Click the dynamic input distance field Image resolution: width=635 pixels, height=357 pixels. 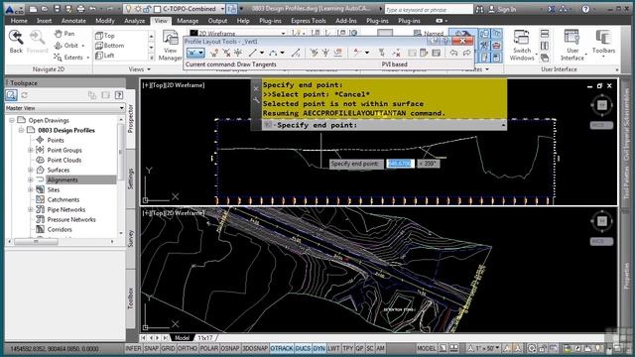click(400, 164)
